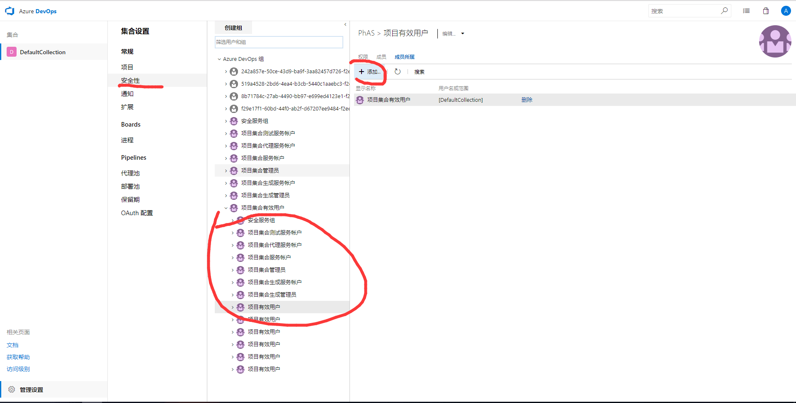This screenshot has height=403, width=796.
Task: Focus the 筛选用户和组 filter box
Action: point(279,42)
